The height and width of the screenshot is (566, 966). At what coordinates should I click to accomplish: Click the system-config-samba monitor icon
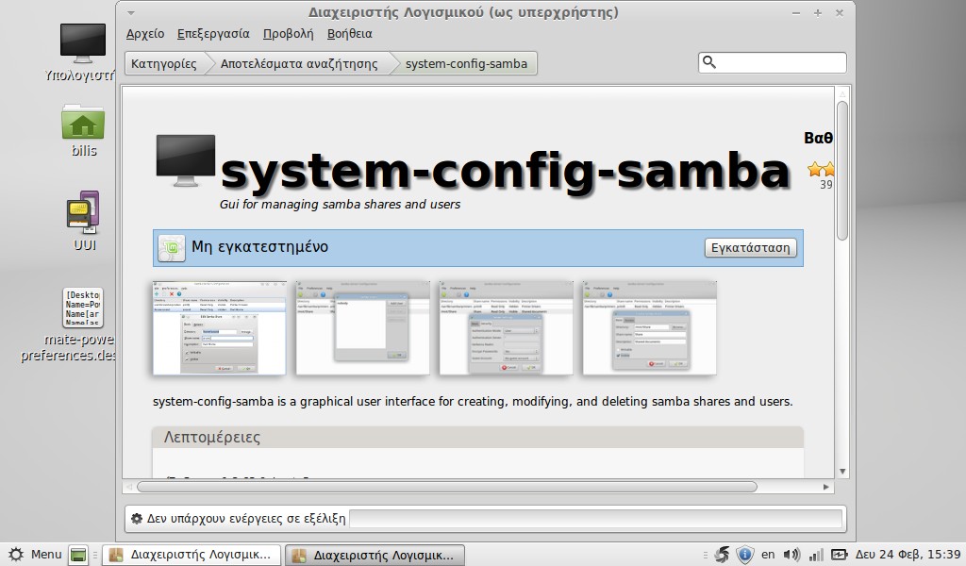pos(186,160)
